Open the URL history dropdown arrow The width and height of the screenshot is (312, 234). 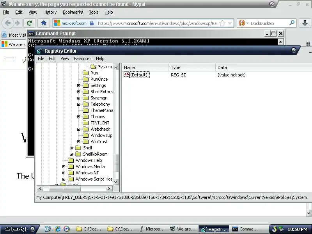(230, 23)
